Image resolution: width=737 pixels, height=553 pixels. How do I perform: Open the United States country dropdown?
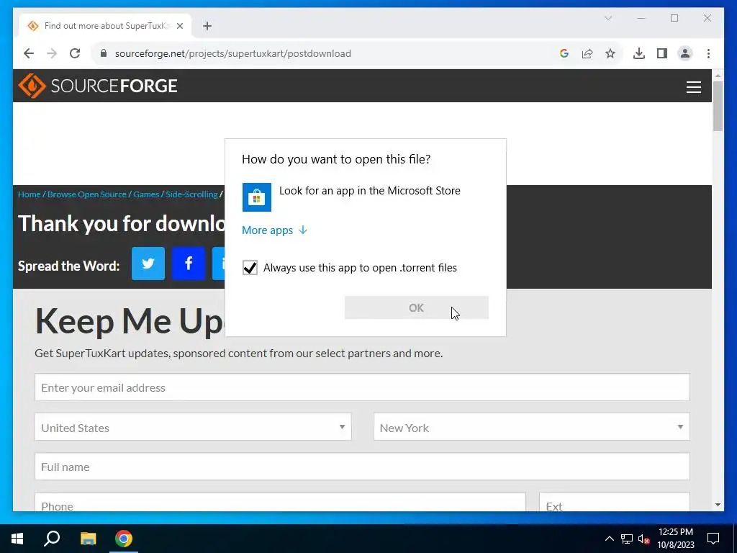[x=193, y=427]
